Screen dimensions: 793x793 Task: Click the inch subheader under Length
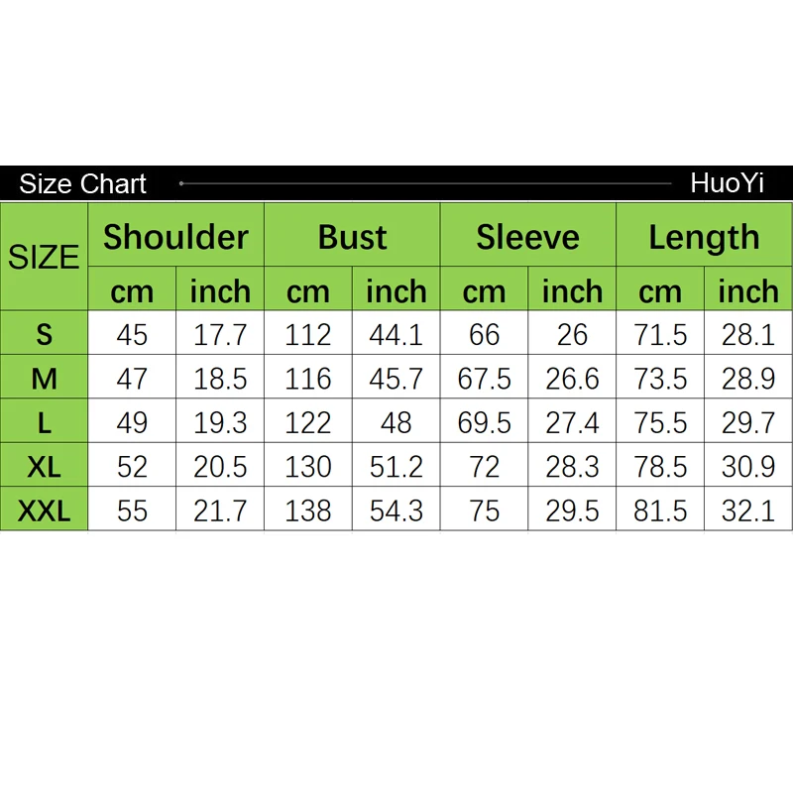[x=747, y=291]
